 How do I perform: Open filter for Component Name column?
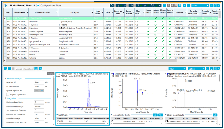(x=57, y=12)
